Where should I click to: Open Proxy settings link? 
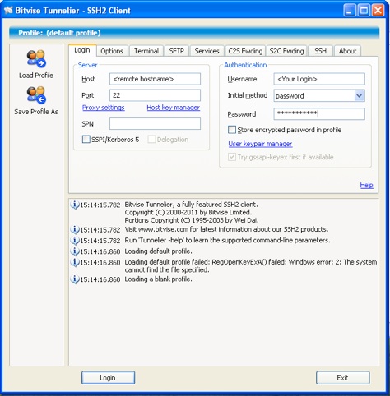[104, 108]
